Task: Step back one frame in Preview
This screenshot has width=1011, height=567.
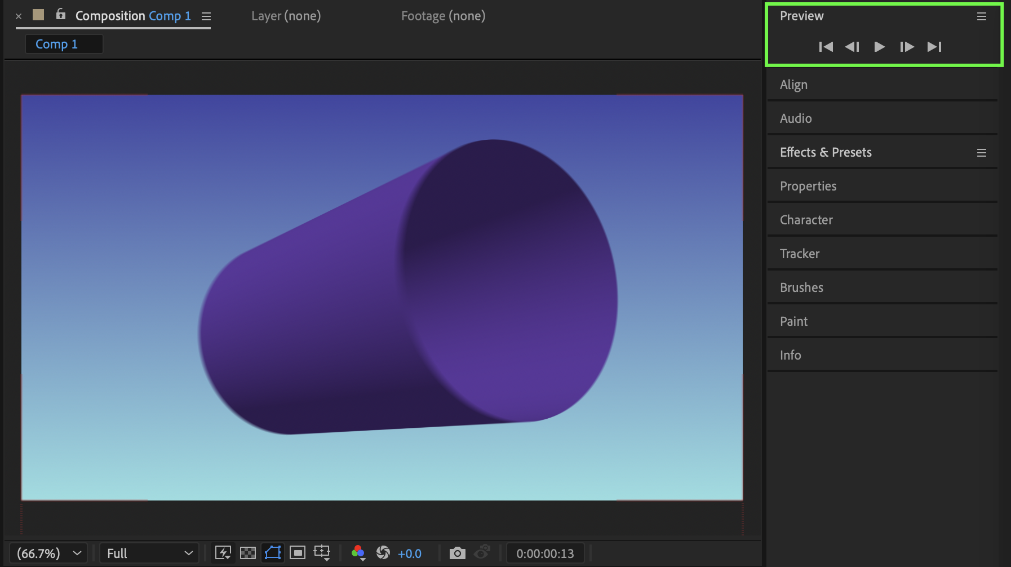Action: click(852, 47)
